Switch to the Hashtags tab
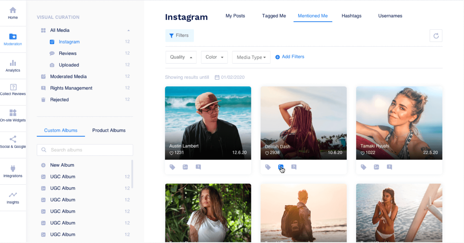This screenshot has width=464, height=243. pyautogui.click(x=351, y=16)
